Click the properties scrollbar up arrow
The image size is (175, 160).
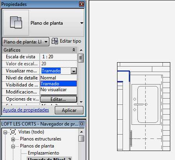click(81, 50)
